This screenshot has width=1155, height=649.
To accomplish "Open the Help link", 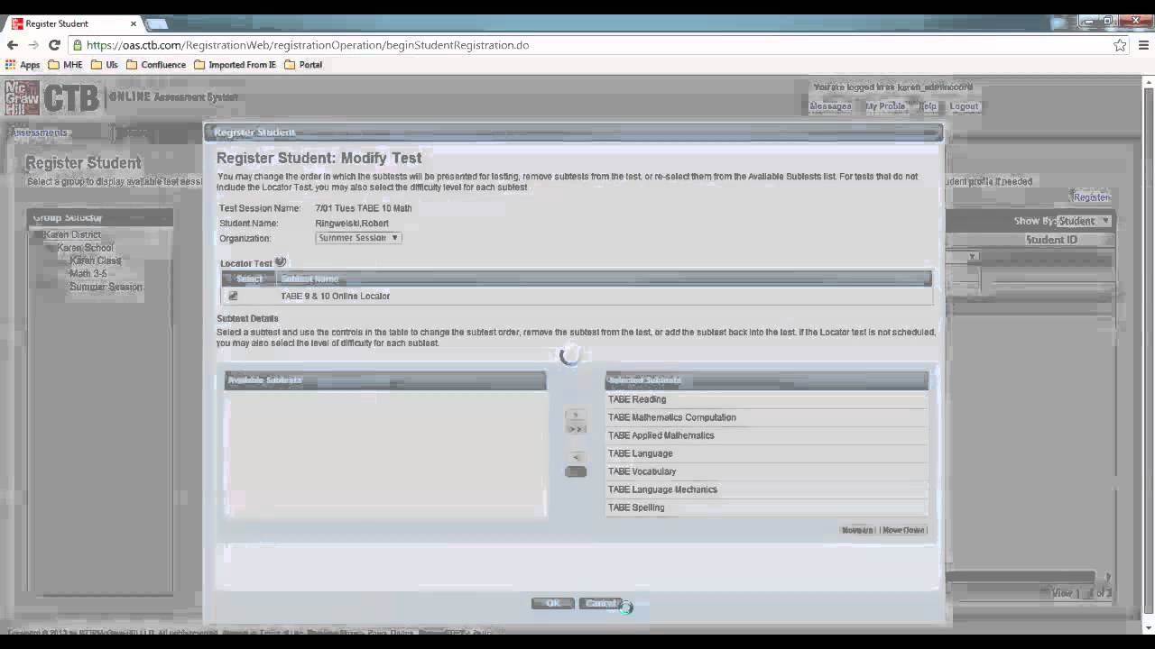I will coord(928,106).
